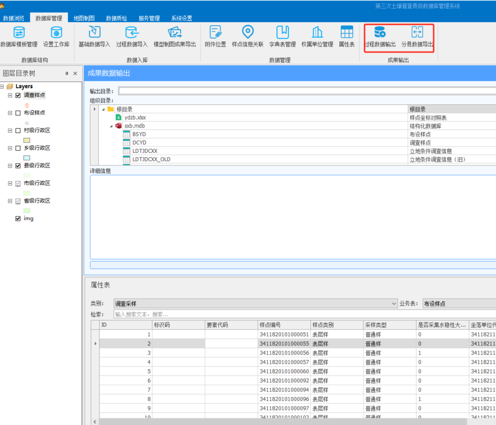Close the 图层目录树 panel

pos(75,73)
